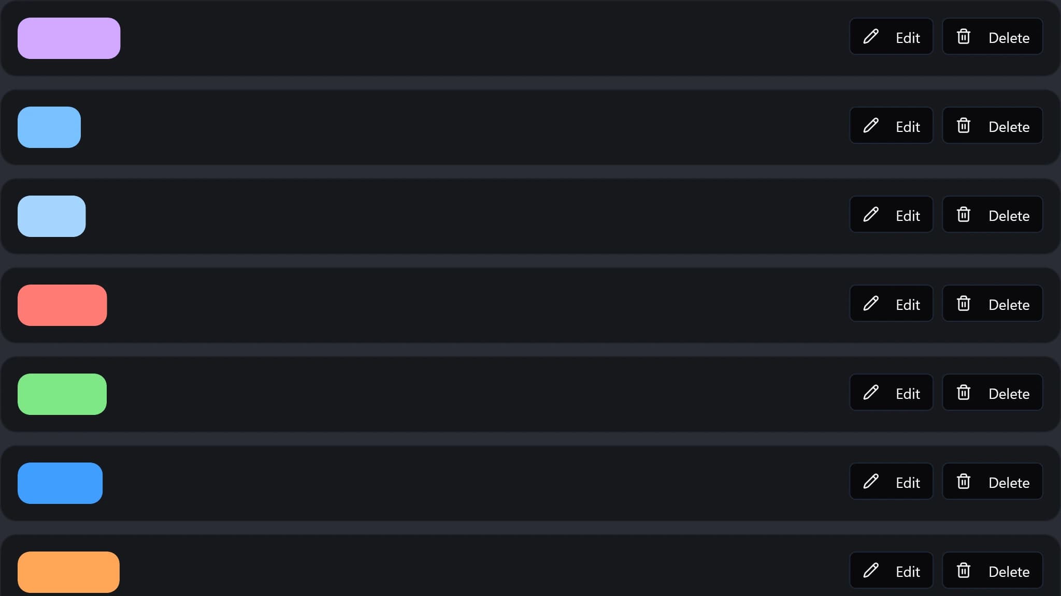Image resolution: width=1061 pixels, height=596 pixels.
Task: Delete the green label entry
Action: coord(992,393)
